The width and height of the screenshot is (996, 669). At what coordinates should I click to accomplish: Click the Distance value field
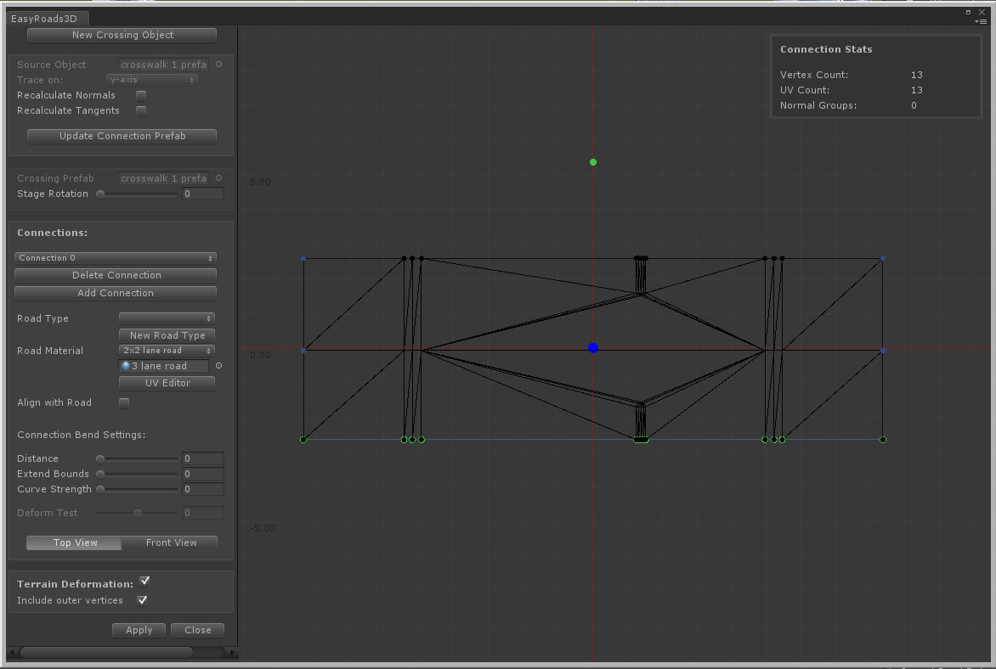[202, 458]
